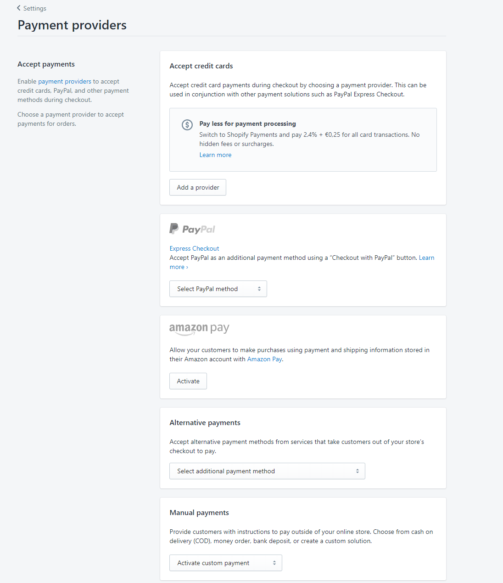This screenshot has height=583, width=503.
Task: Click the Add a provider button
Action: tap(198, 187)
